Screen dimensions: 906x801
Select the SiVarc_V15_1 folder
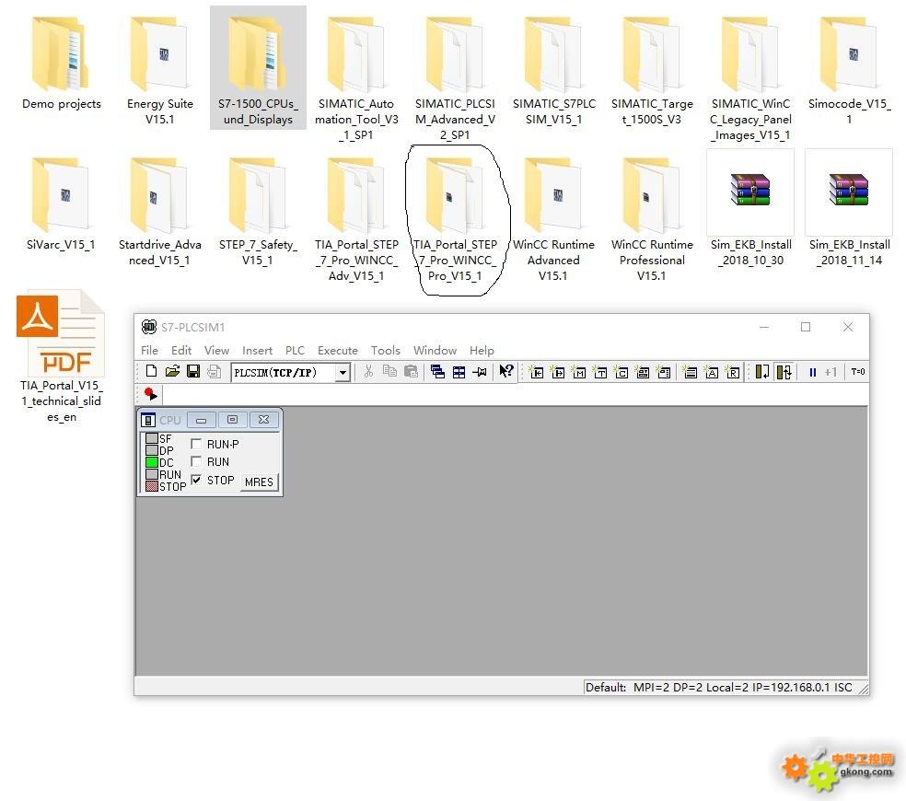tap(62, 203)
